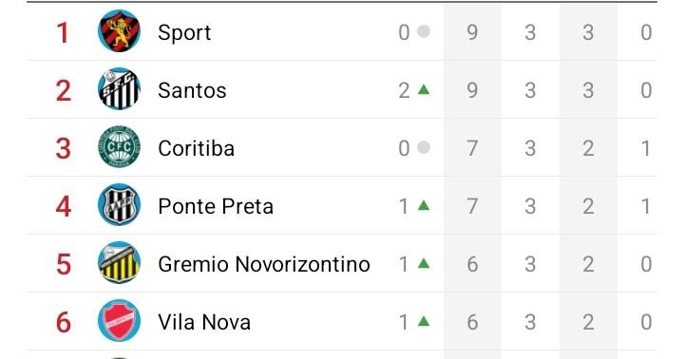The width and height of the screenshot is (684, 359).
Task: Click the grey no-change dot next to Sport
Action: pos(424,31)
